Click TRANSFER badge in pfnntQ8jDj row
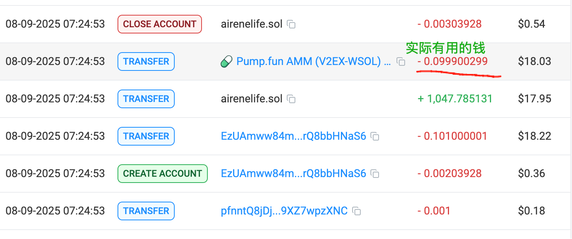The width and height of the screenshot is (572, 239). click(x=146, y=211)
